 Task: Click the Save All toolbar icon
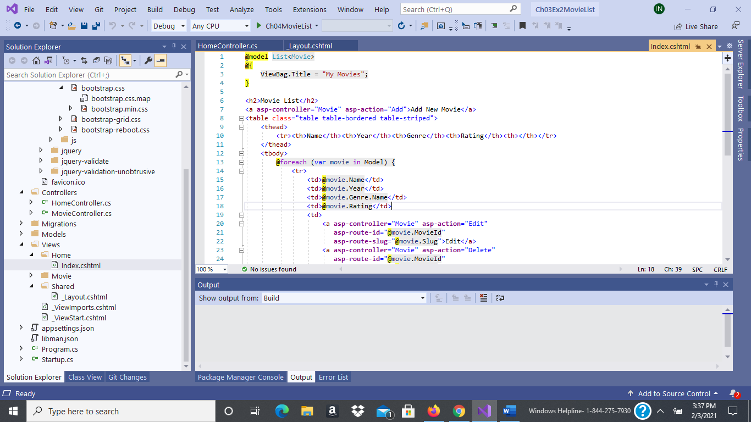coord(96,26)
